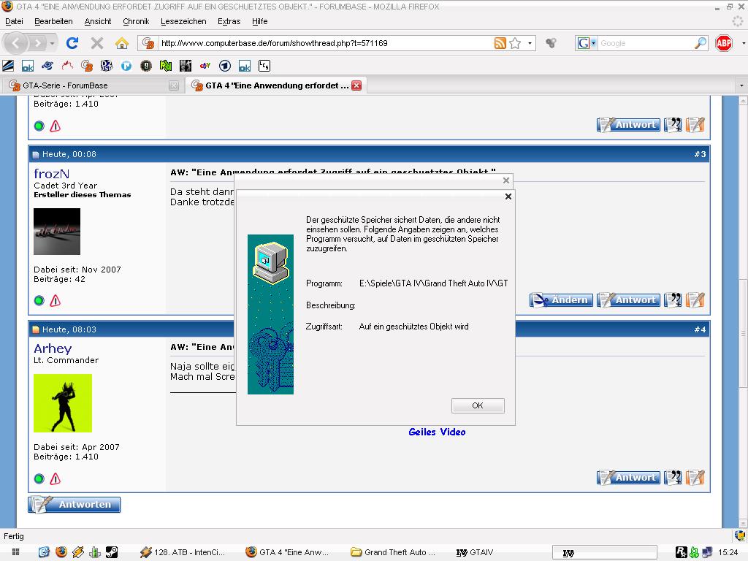Switch to the GTAIV taskbar window
Image resolution: width=748 pixels, height=561 pixels.
475,552
